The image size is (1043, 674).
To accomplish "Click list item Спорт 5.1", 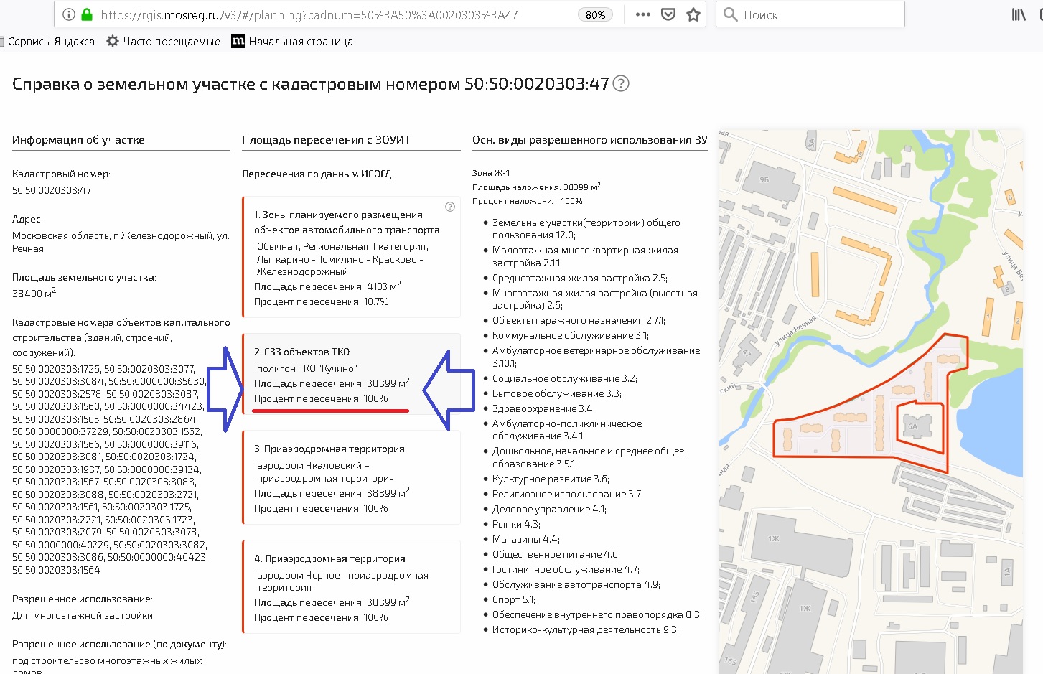I will [513, 599].
